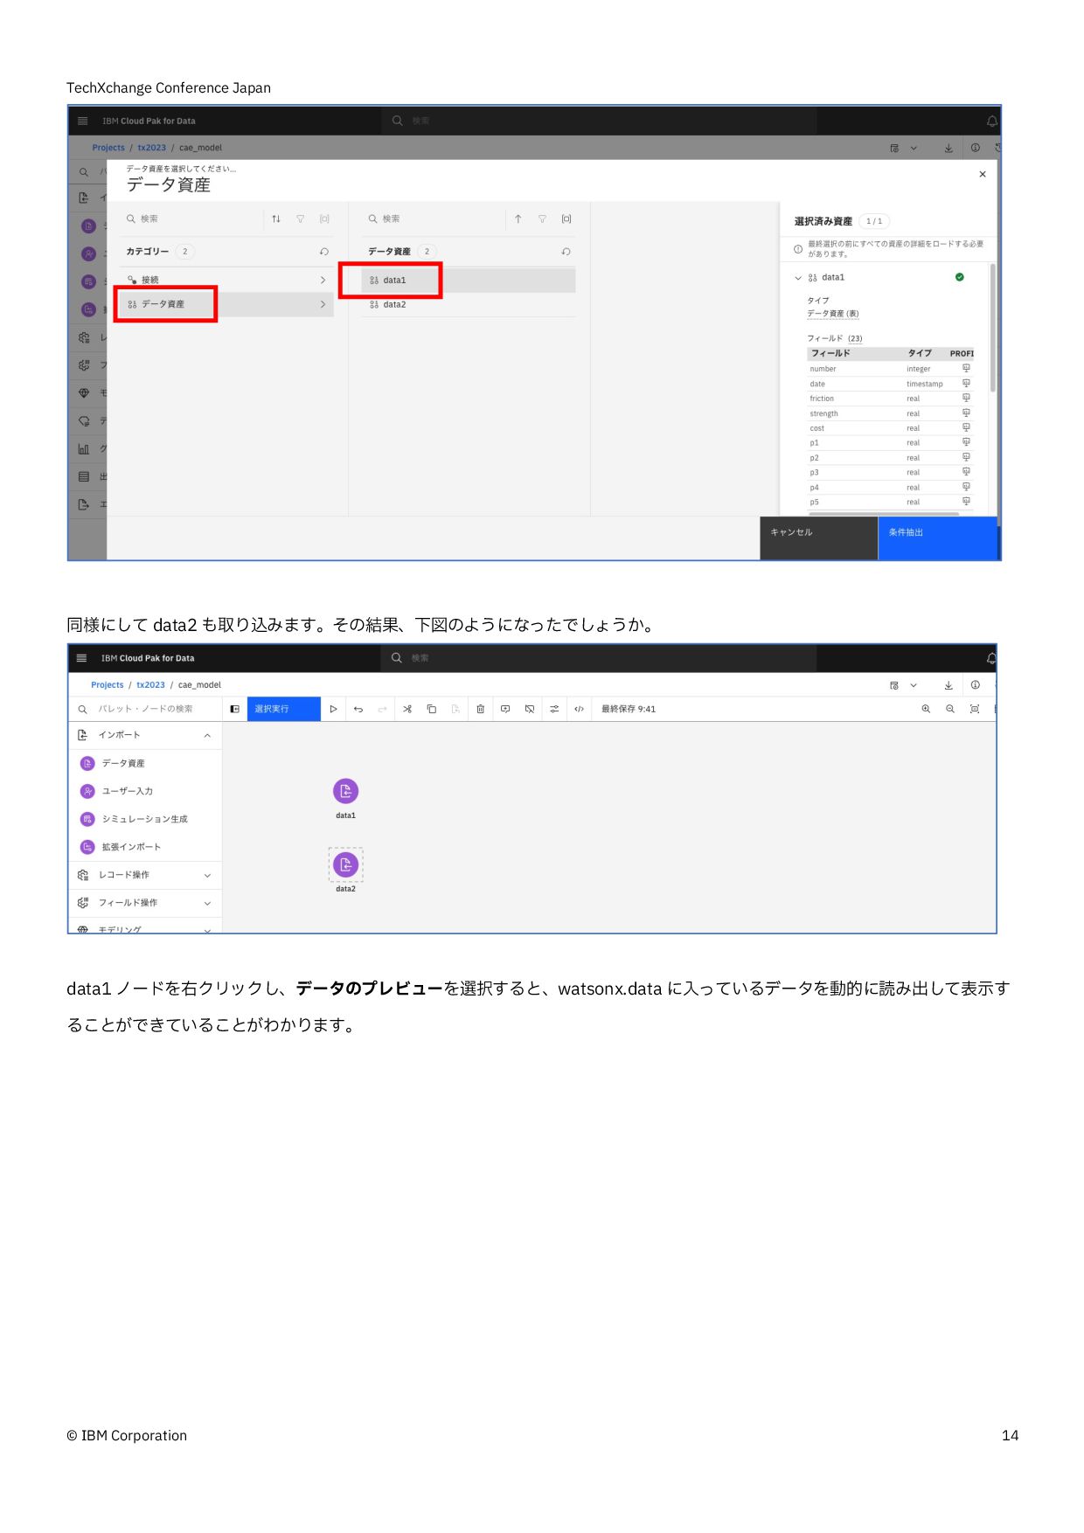Image resolution: width=1084 pixels, height=1533 pixels.
Task: Click add comment icon in canvas toolbar
Action: point(504,709)
